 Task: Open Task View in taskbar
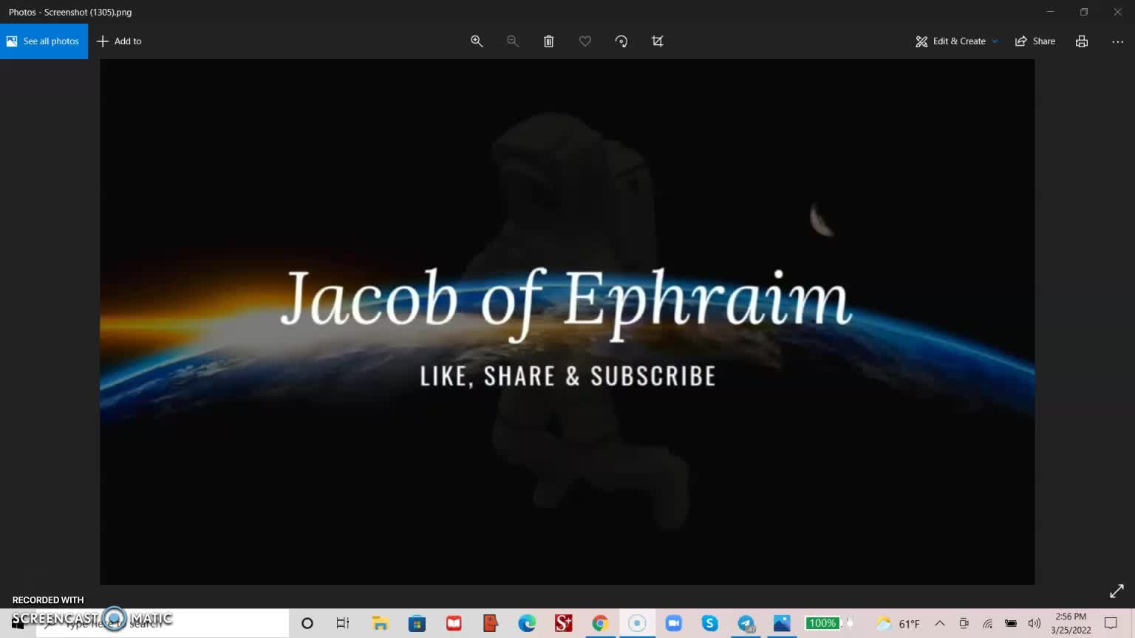pos(343,623)
